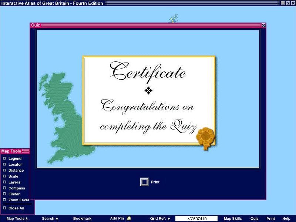Expand the Search menu
Screen dimensions: 296x222
(50, 218)
